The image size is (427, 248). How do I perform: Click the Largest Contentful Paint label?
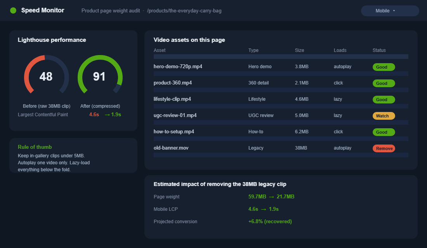[x=43, y=115]
